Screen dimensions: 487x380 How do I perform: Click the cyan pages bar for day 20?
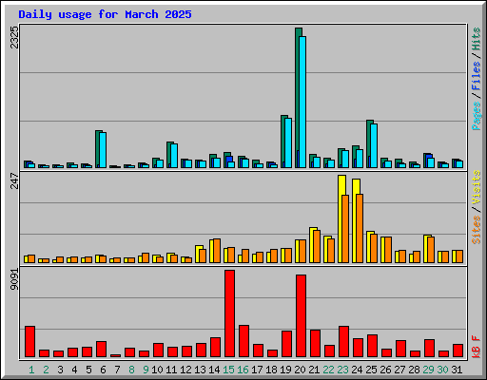coord(302,102)
